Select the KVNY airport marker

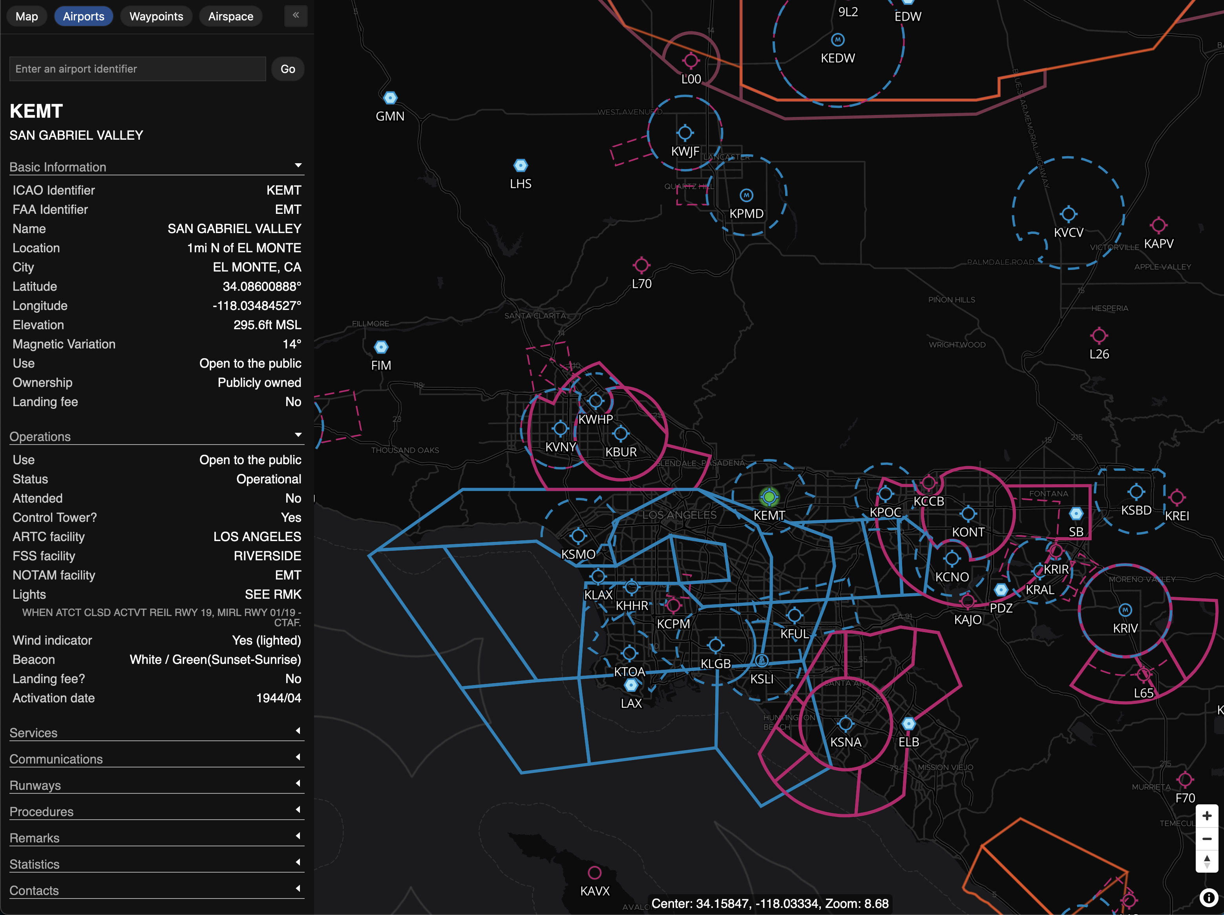[x=561, y=428]
